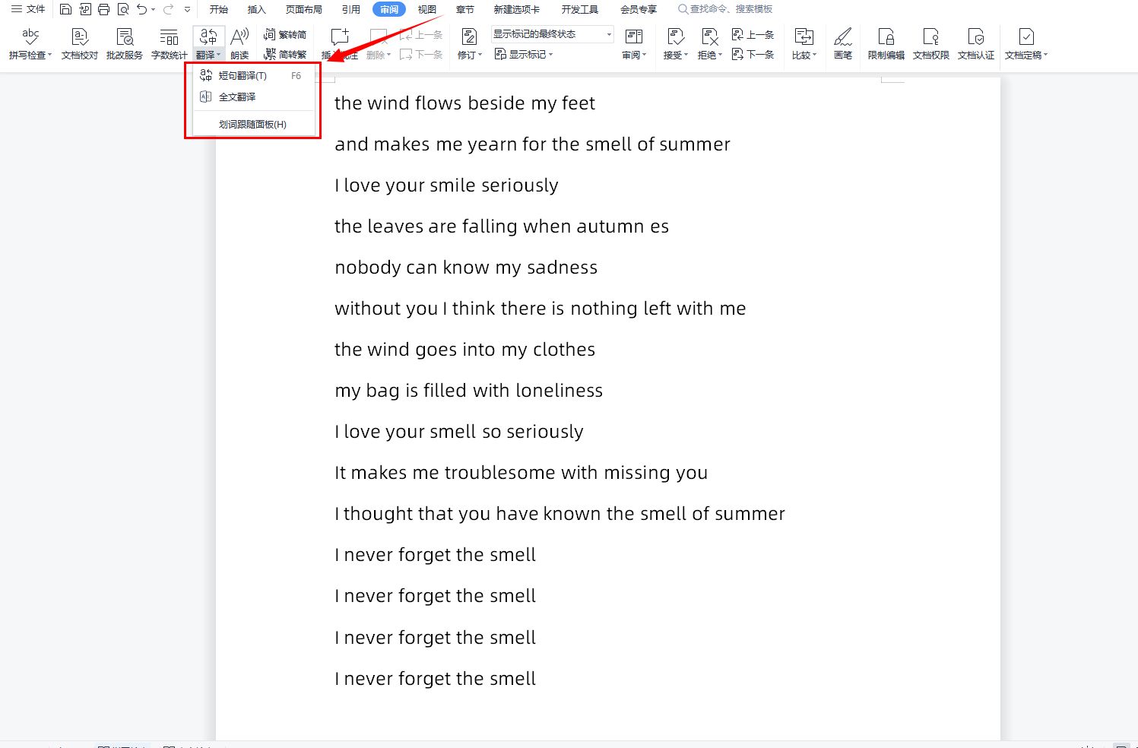Go to 下一条 change next to 拒绝

753,54
